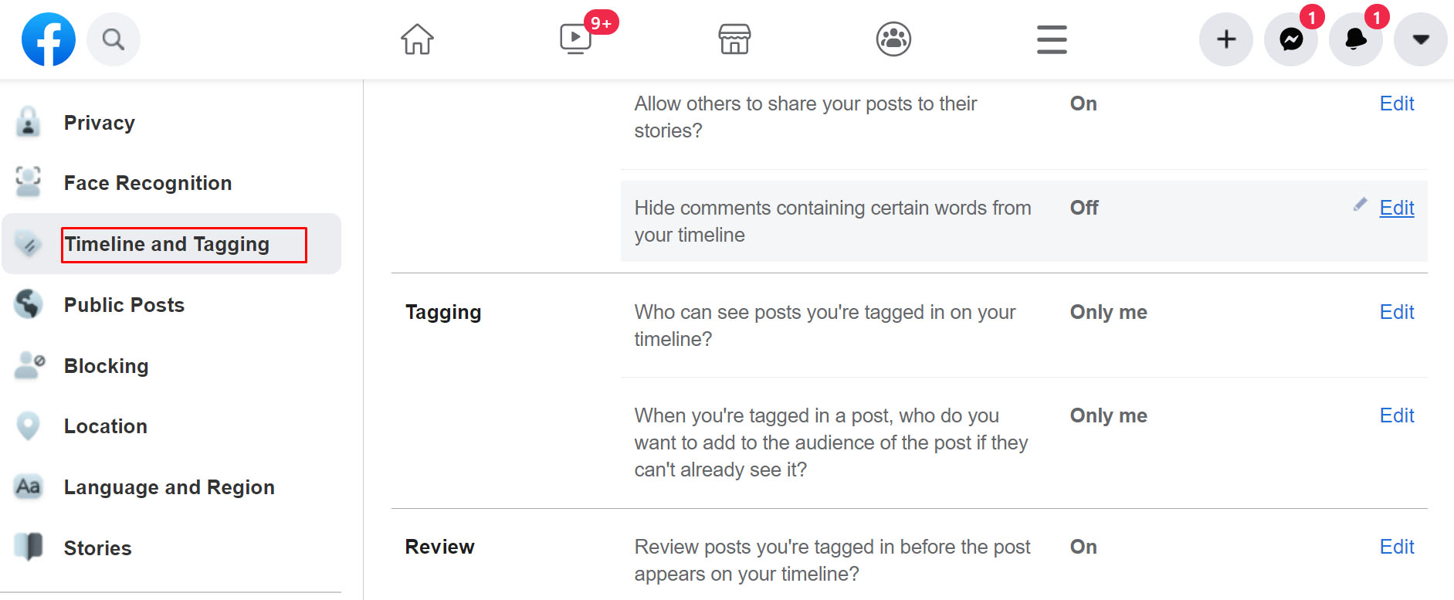
Task: Open the search magnifier icon
Action: point(114,39)
